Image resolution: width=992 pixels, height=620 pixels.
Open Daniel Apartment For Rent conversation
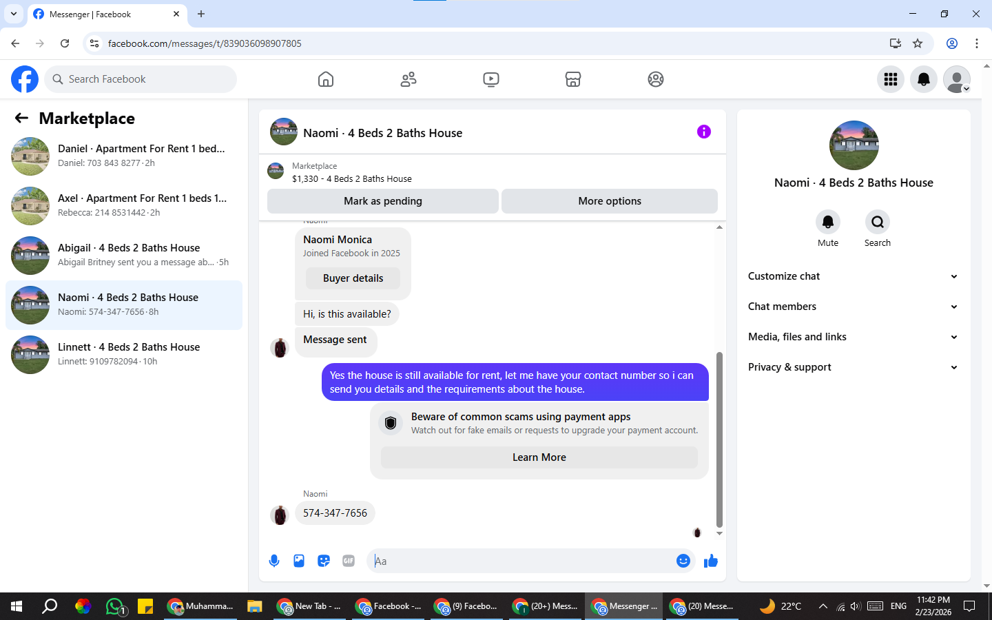pos(124,156)
